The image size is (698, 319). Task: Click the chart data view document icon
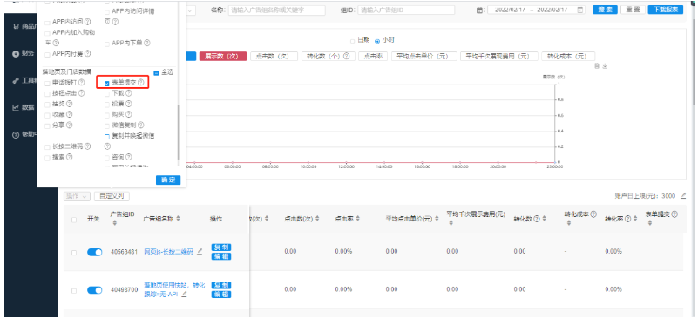coord(598,66)
